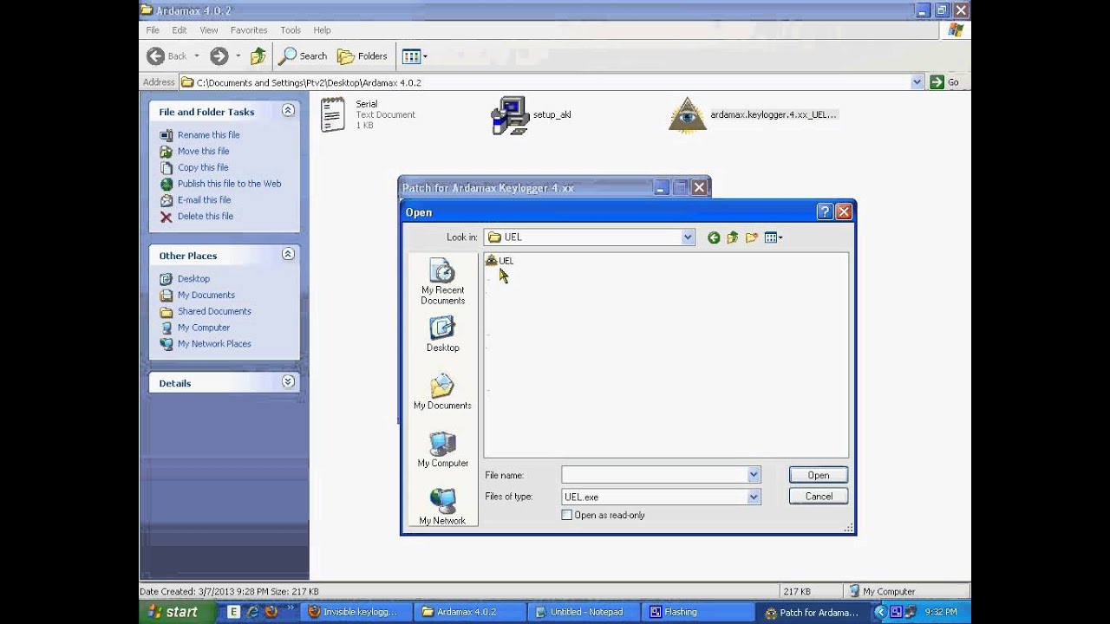The width and height of the screenshot is (1110, 624).
Task: Open View Menu in Open dialog
Action: pyautogui.click(x=774, y=237)
